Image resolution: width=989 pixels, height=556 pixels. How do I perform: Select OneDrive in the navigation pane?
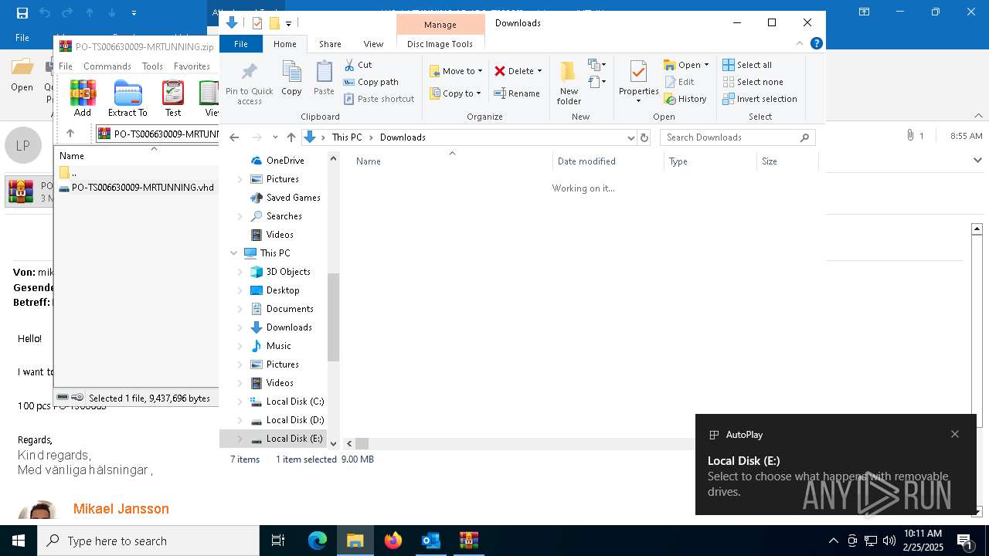285,161
